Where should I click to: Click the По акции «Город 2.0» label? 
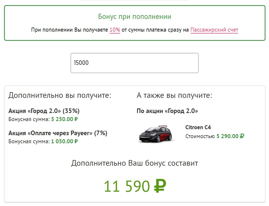[167, 111]
